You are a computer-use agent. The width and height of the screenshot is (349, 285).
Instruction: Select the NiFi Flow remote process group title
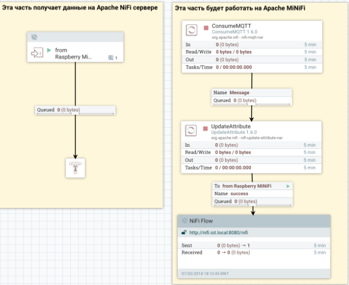201,220
